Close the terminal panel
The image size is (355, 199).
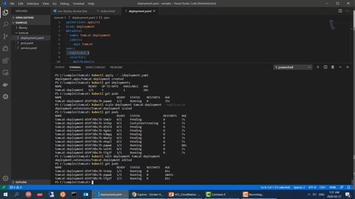pos(348,67)
